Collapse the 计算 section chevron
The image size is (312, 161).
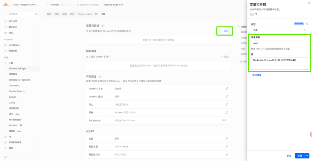pyautogui.click(x=37, y=63)
